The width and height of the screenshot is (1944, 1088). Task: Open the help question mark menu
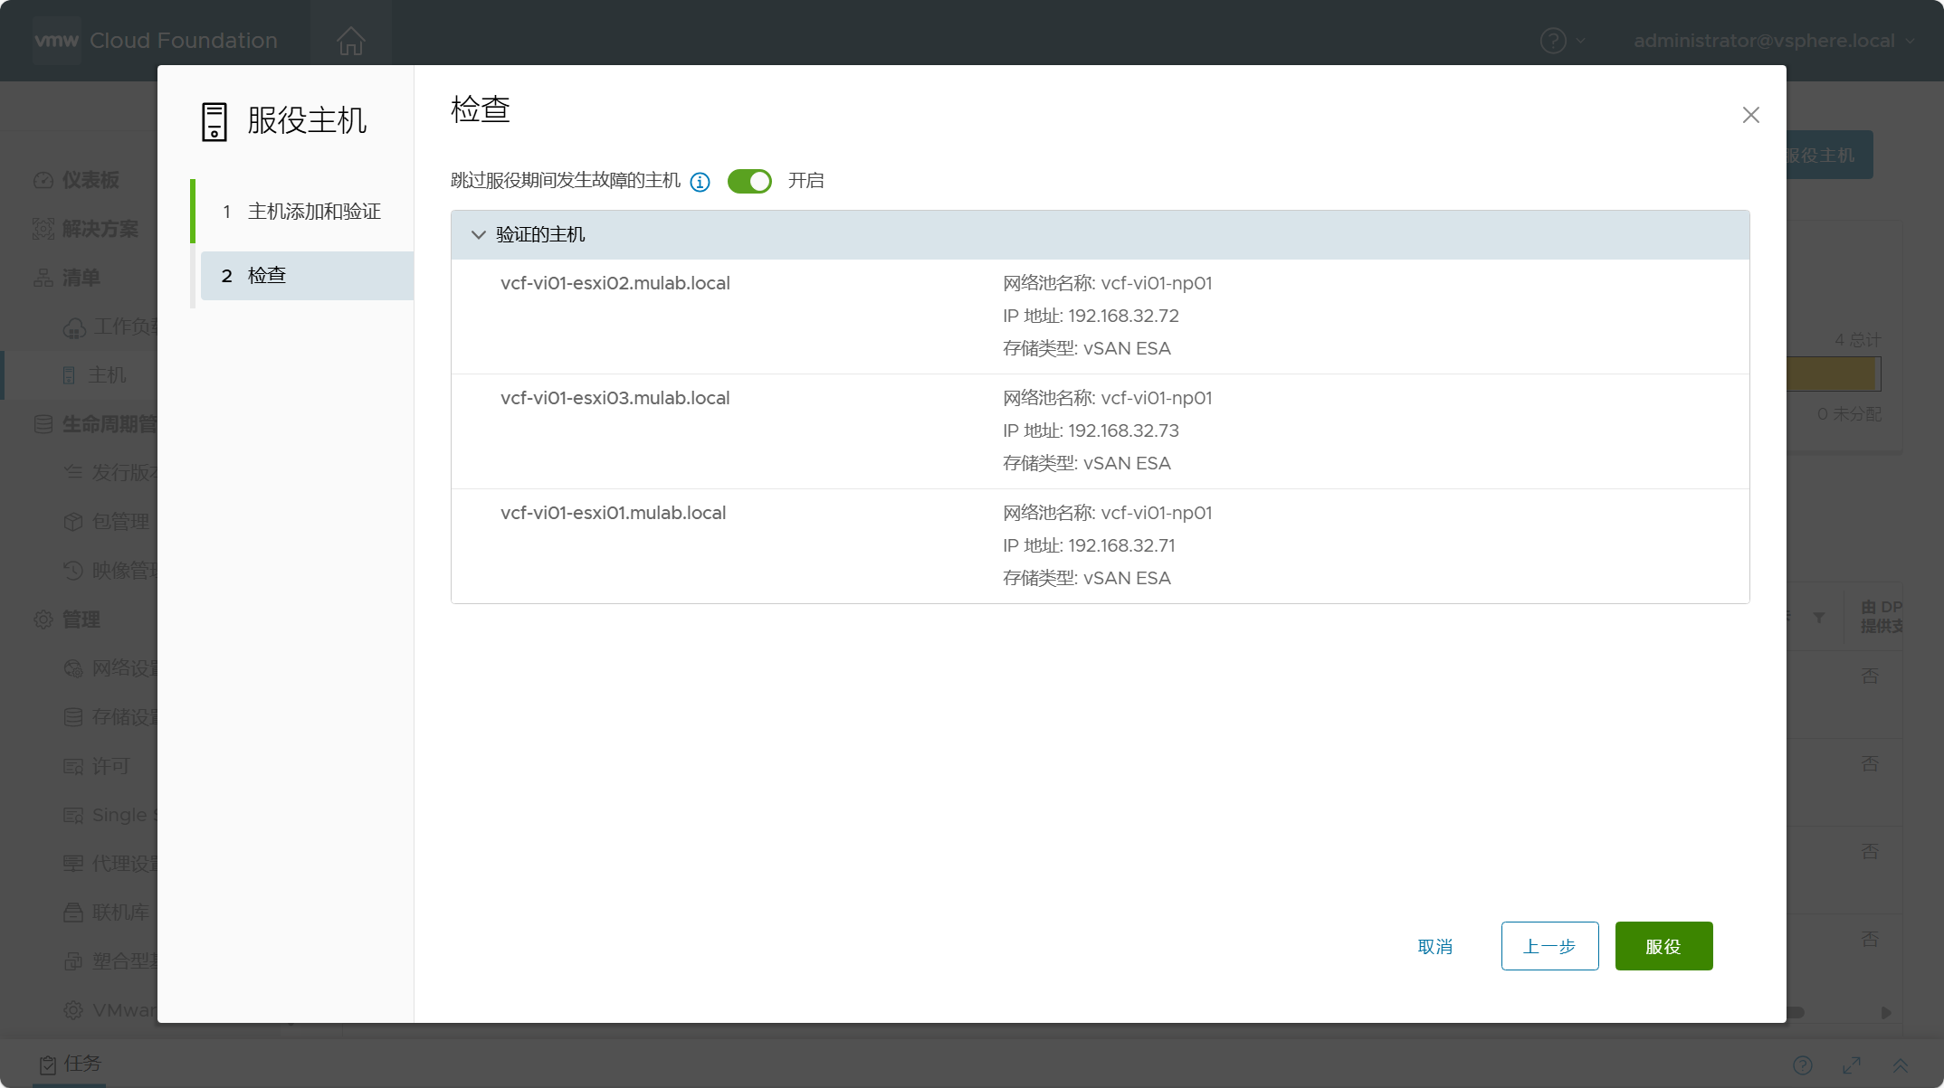(1553, 41)
